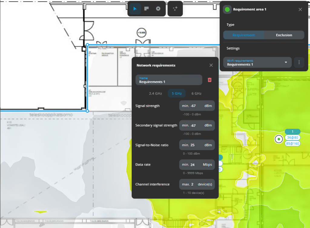310x228 pixels.
Task: Set area type to Exclusion
Action: 284,35
